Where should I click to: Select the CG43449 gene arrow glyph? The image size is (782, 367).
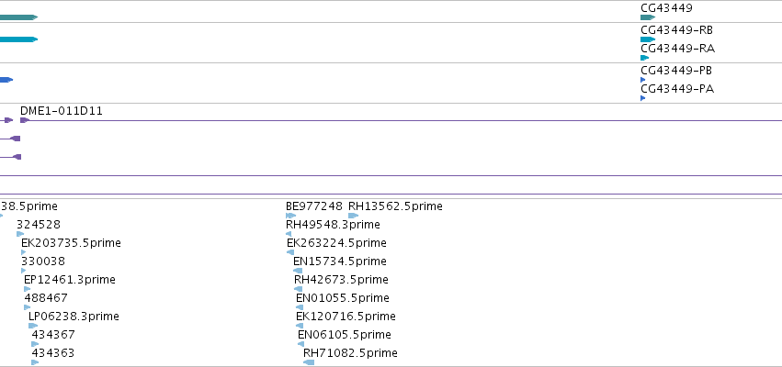[648, 17]
